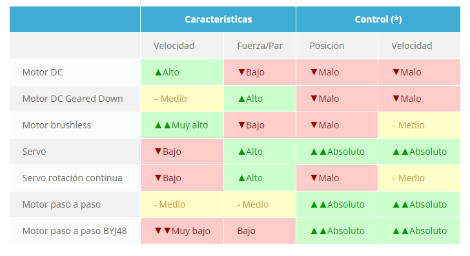Click red down arrow in Motor DC Fuerza/Par

coord(241,72)
